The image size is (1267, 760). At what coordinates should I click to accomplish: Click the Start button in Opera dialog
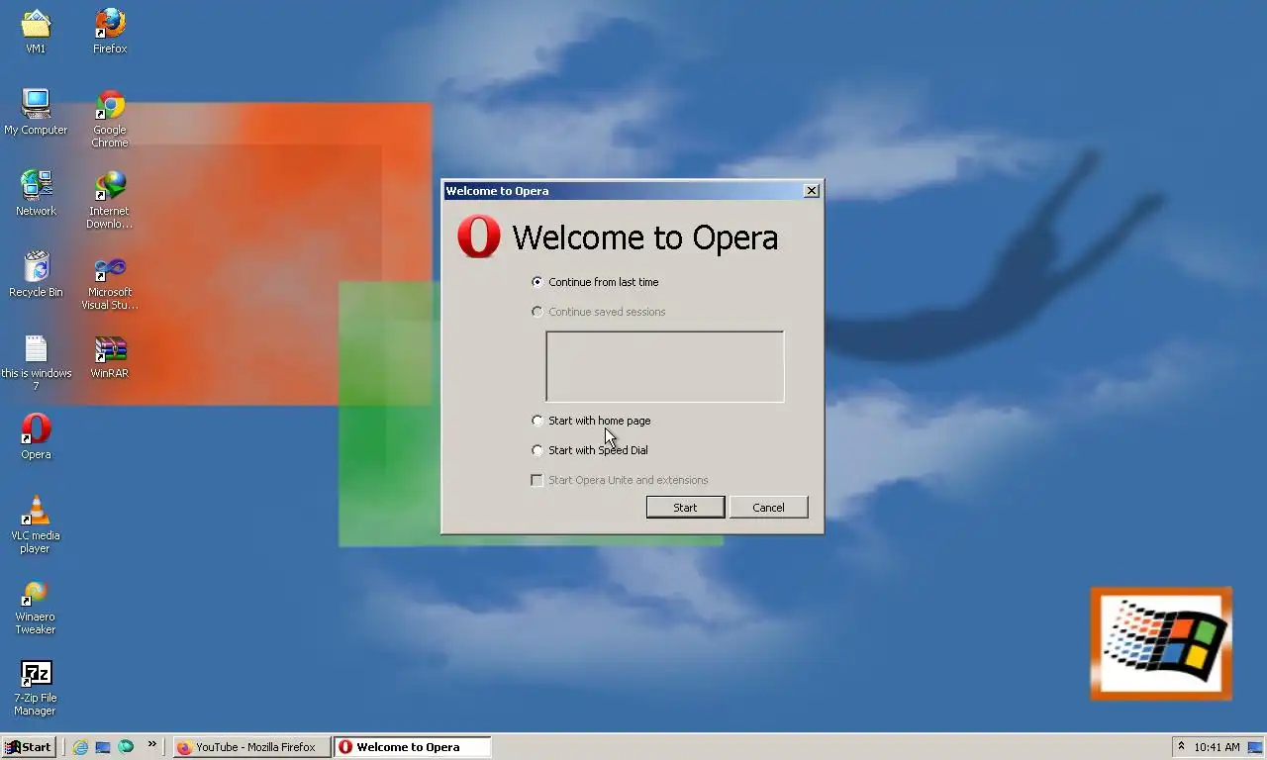coord(685,507)
